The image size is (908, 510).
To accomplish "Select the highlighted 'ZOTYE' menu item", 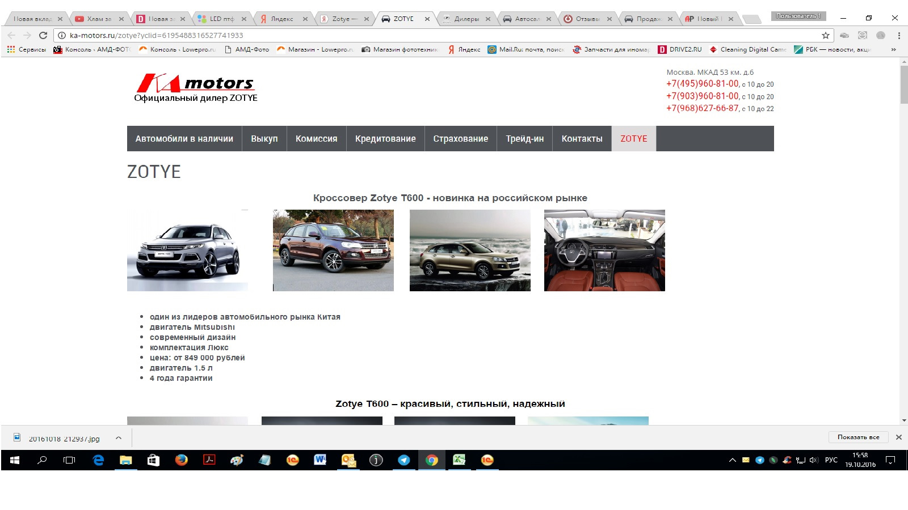I will (634, 138).
